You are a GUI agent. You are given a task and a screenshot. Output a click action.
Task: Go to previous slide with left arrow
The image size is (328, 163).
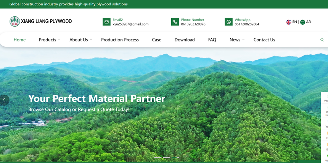4,100
